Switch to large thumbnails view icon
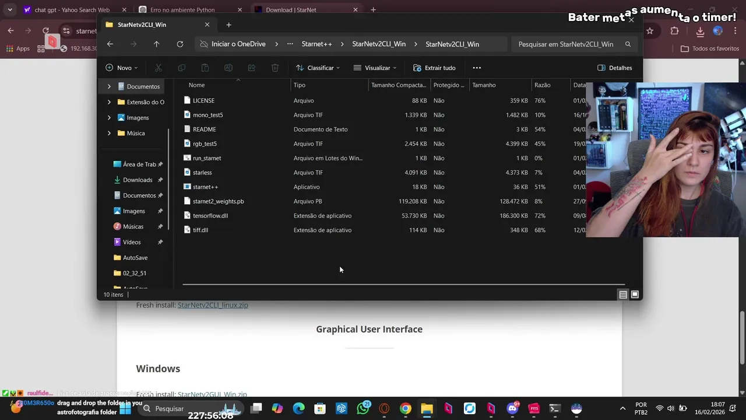The height and width of the screenshot is (420, 746). click(x=635, y=295)
